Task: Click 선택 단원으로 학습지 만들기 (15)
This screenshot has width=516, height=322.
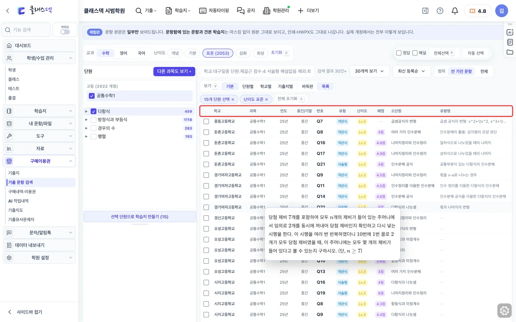Action: [140, 217]
